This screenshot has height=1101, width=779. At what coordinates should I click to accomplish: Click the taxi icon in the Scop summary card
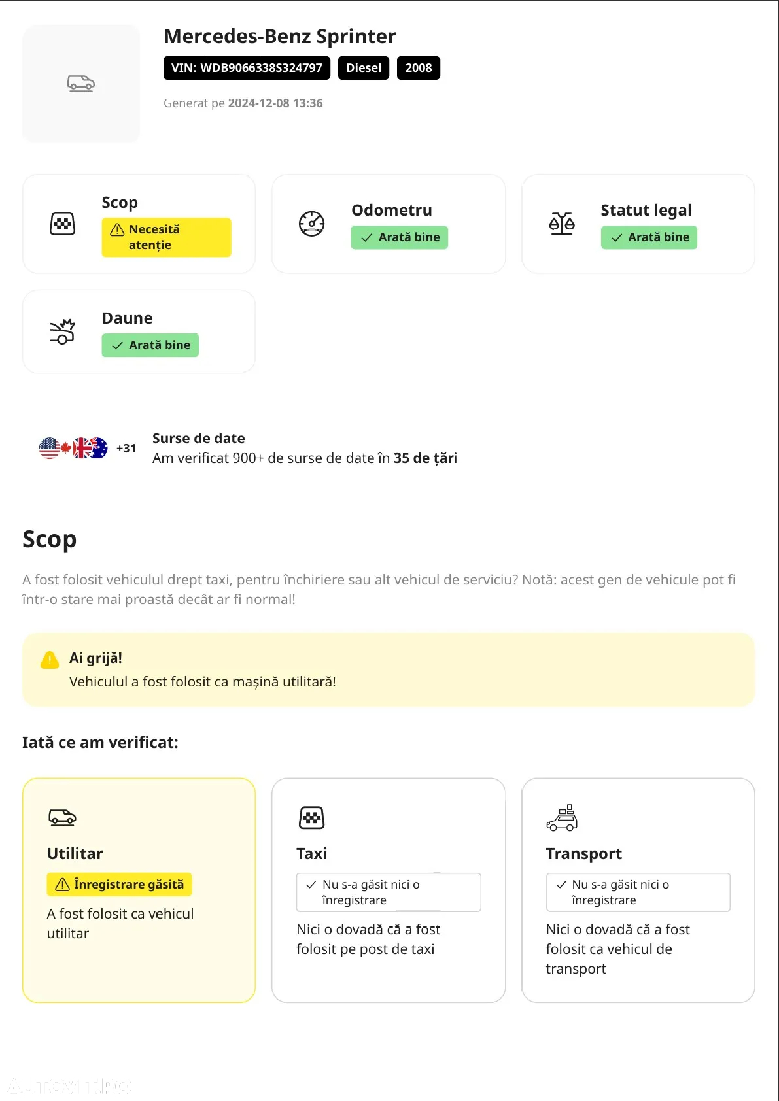(x=63, y=224)
